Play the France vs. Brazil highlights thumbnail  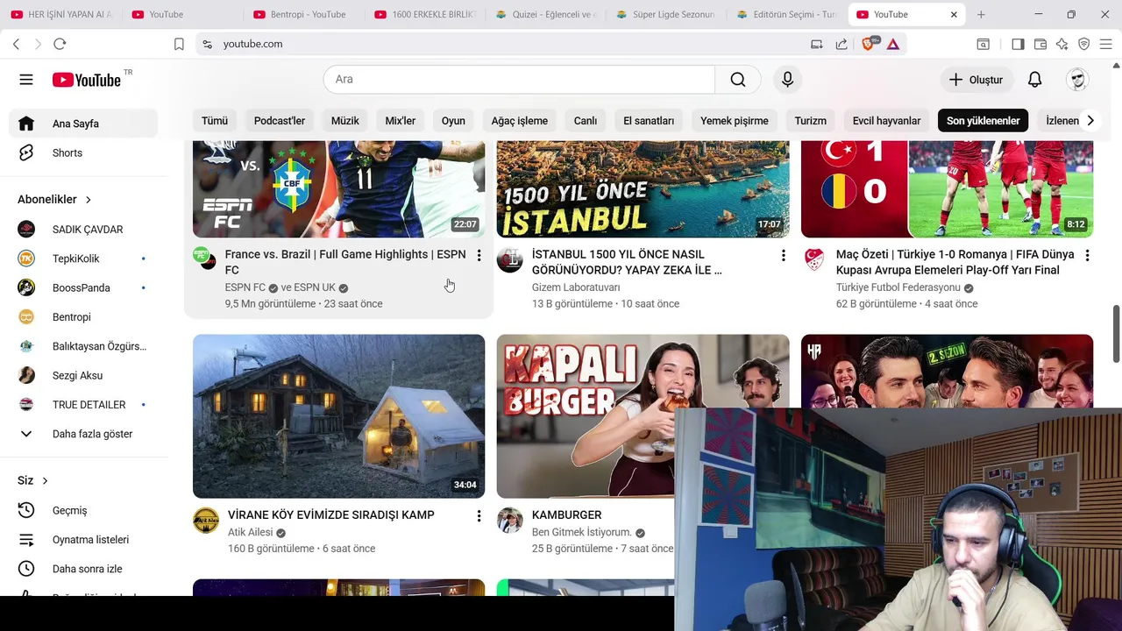[x=338, y=188]
